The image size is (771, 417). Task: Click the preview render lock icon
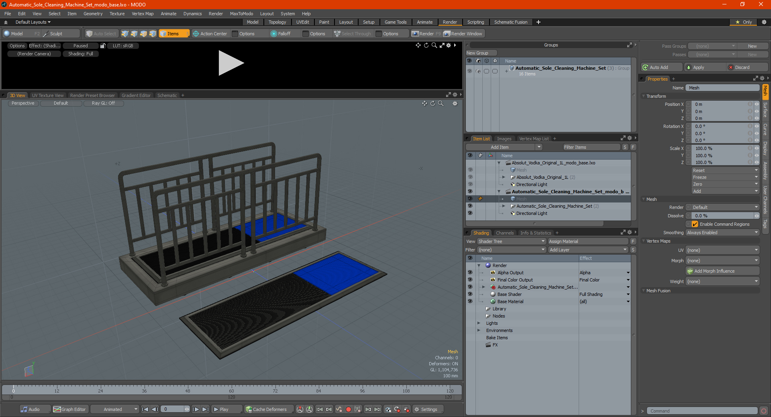(x=103, y=46)
